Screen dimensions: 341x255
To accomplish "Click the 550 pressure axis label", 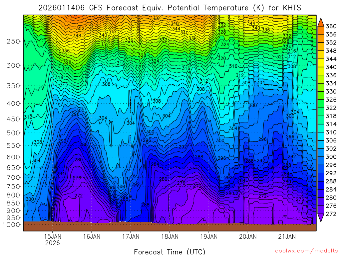I will point(13,145).
